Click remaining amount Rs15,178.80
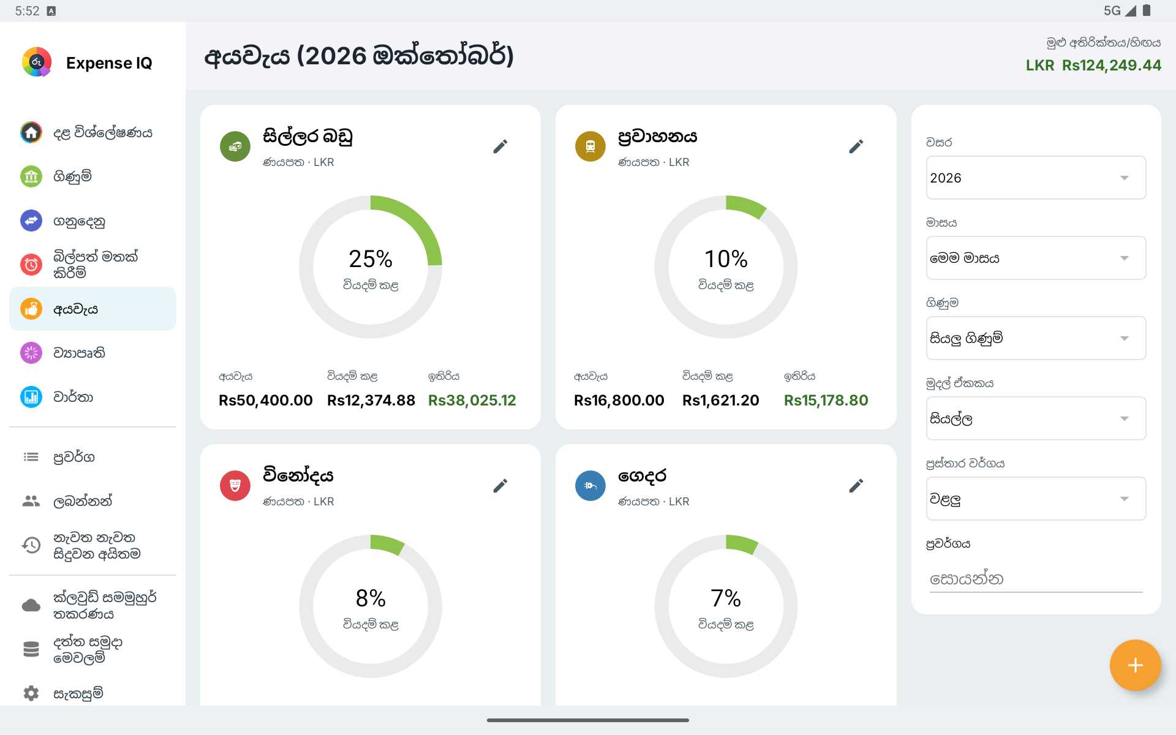The image size is (1176, 735). tap(826, 400)
